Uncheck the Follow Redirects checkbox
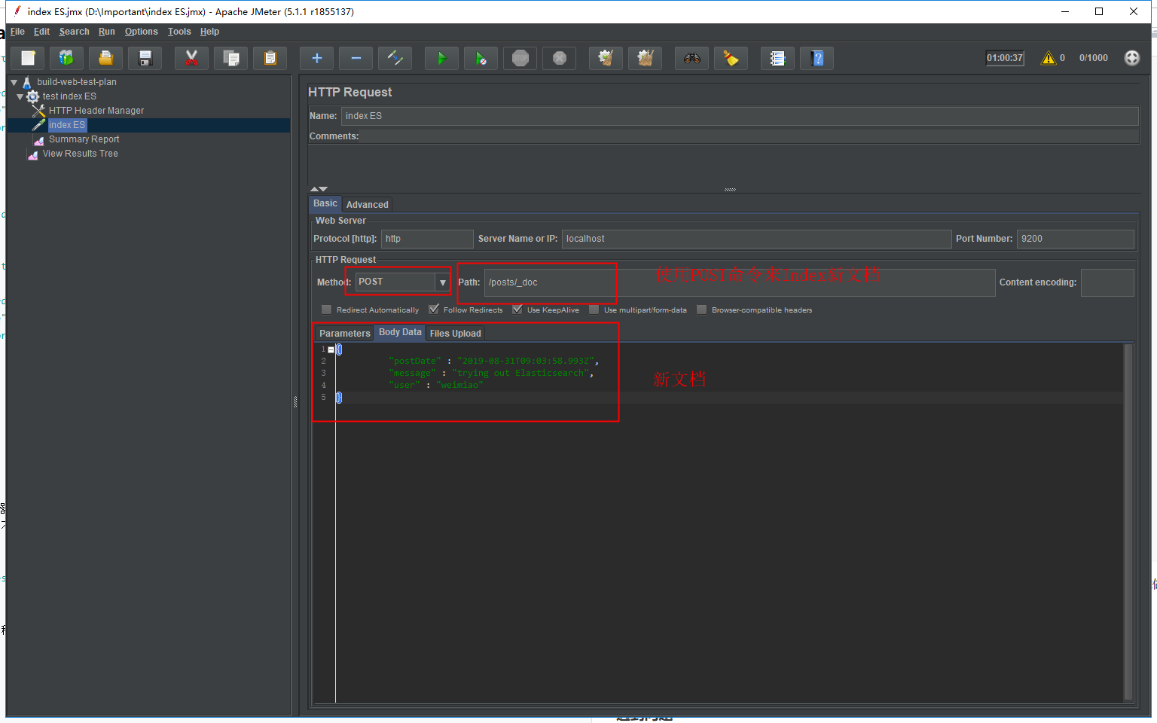The height and width of the screenshot is (723, 1157). 433,310
